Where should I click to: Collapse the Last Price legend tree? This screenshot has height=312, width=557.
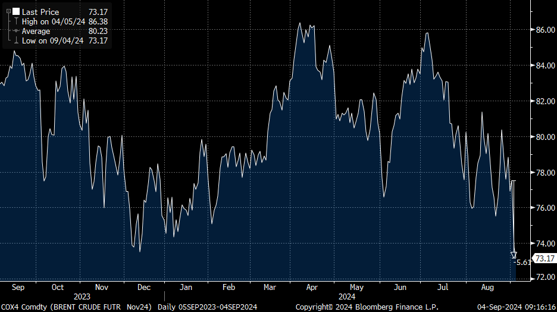tap(8, 12)
